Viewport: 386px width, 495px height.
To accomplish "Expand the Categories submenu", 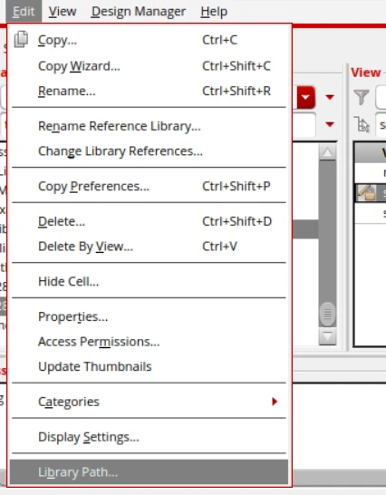I will tap(149, 402).
